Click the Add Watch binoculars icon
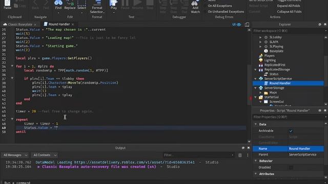Screen dimensions: 328x184 tap(195, 3)
